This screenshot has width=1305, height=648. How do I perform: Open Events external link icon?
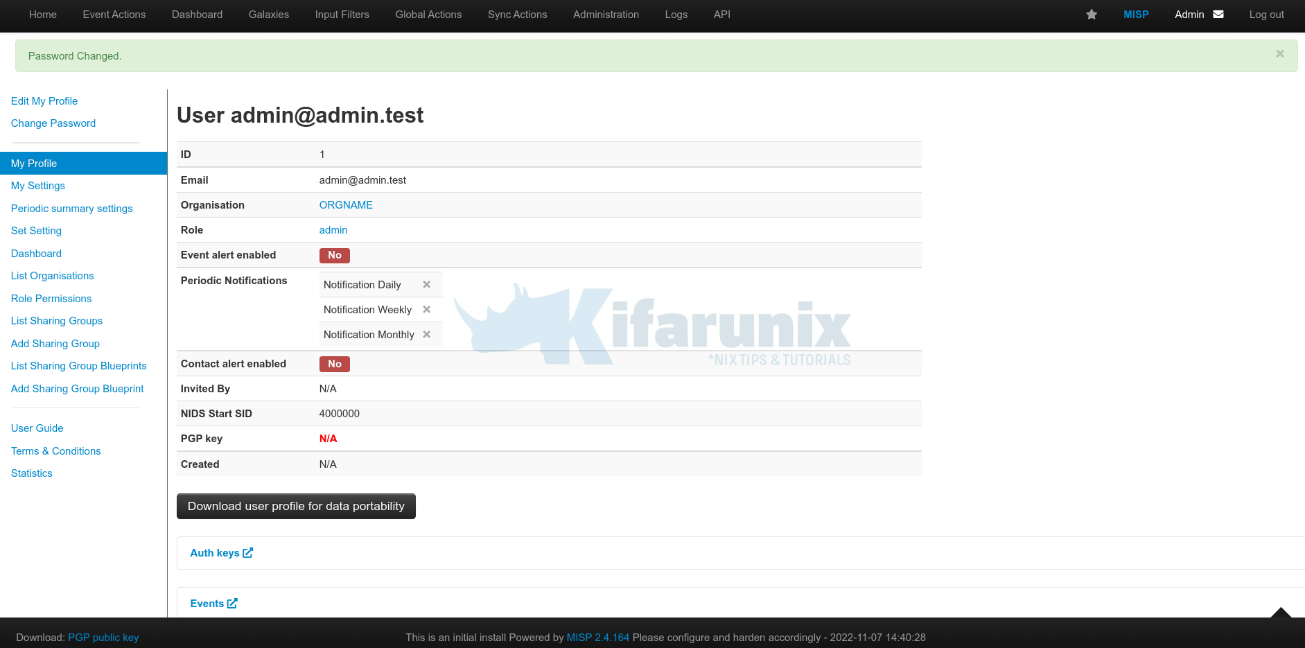pyautogui.click(x=232, y=604)
